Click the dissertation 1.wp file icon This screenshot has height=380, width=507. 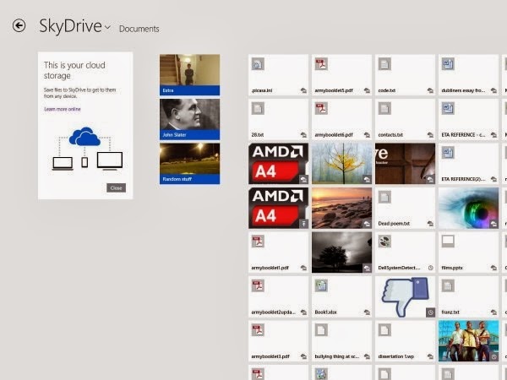[x=384, y=329]
